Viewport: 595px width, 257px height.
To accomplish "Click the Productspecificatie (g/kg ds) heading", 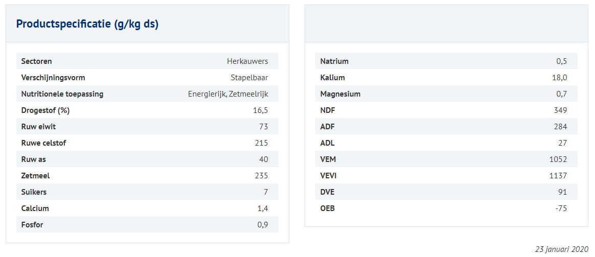I will [x=87, y=24].
